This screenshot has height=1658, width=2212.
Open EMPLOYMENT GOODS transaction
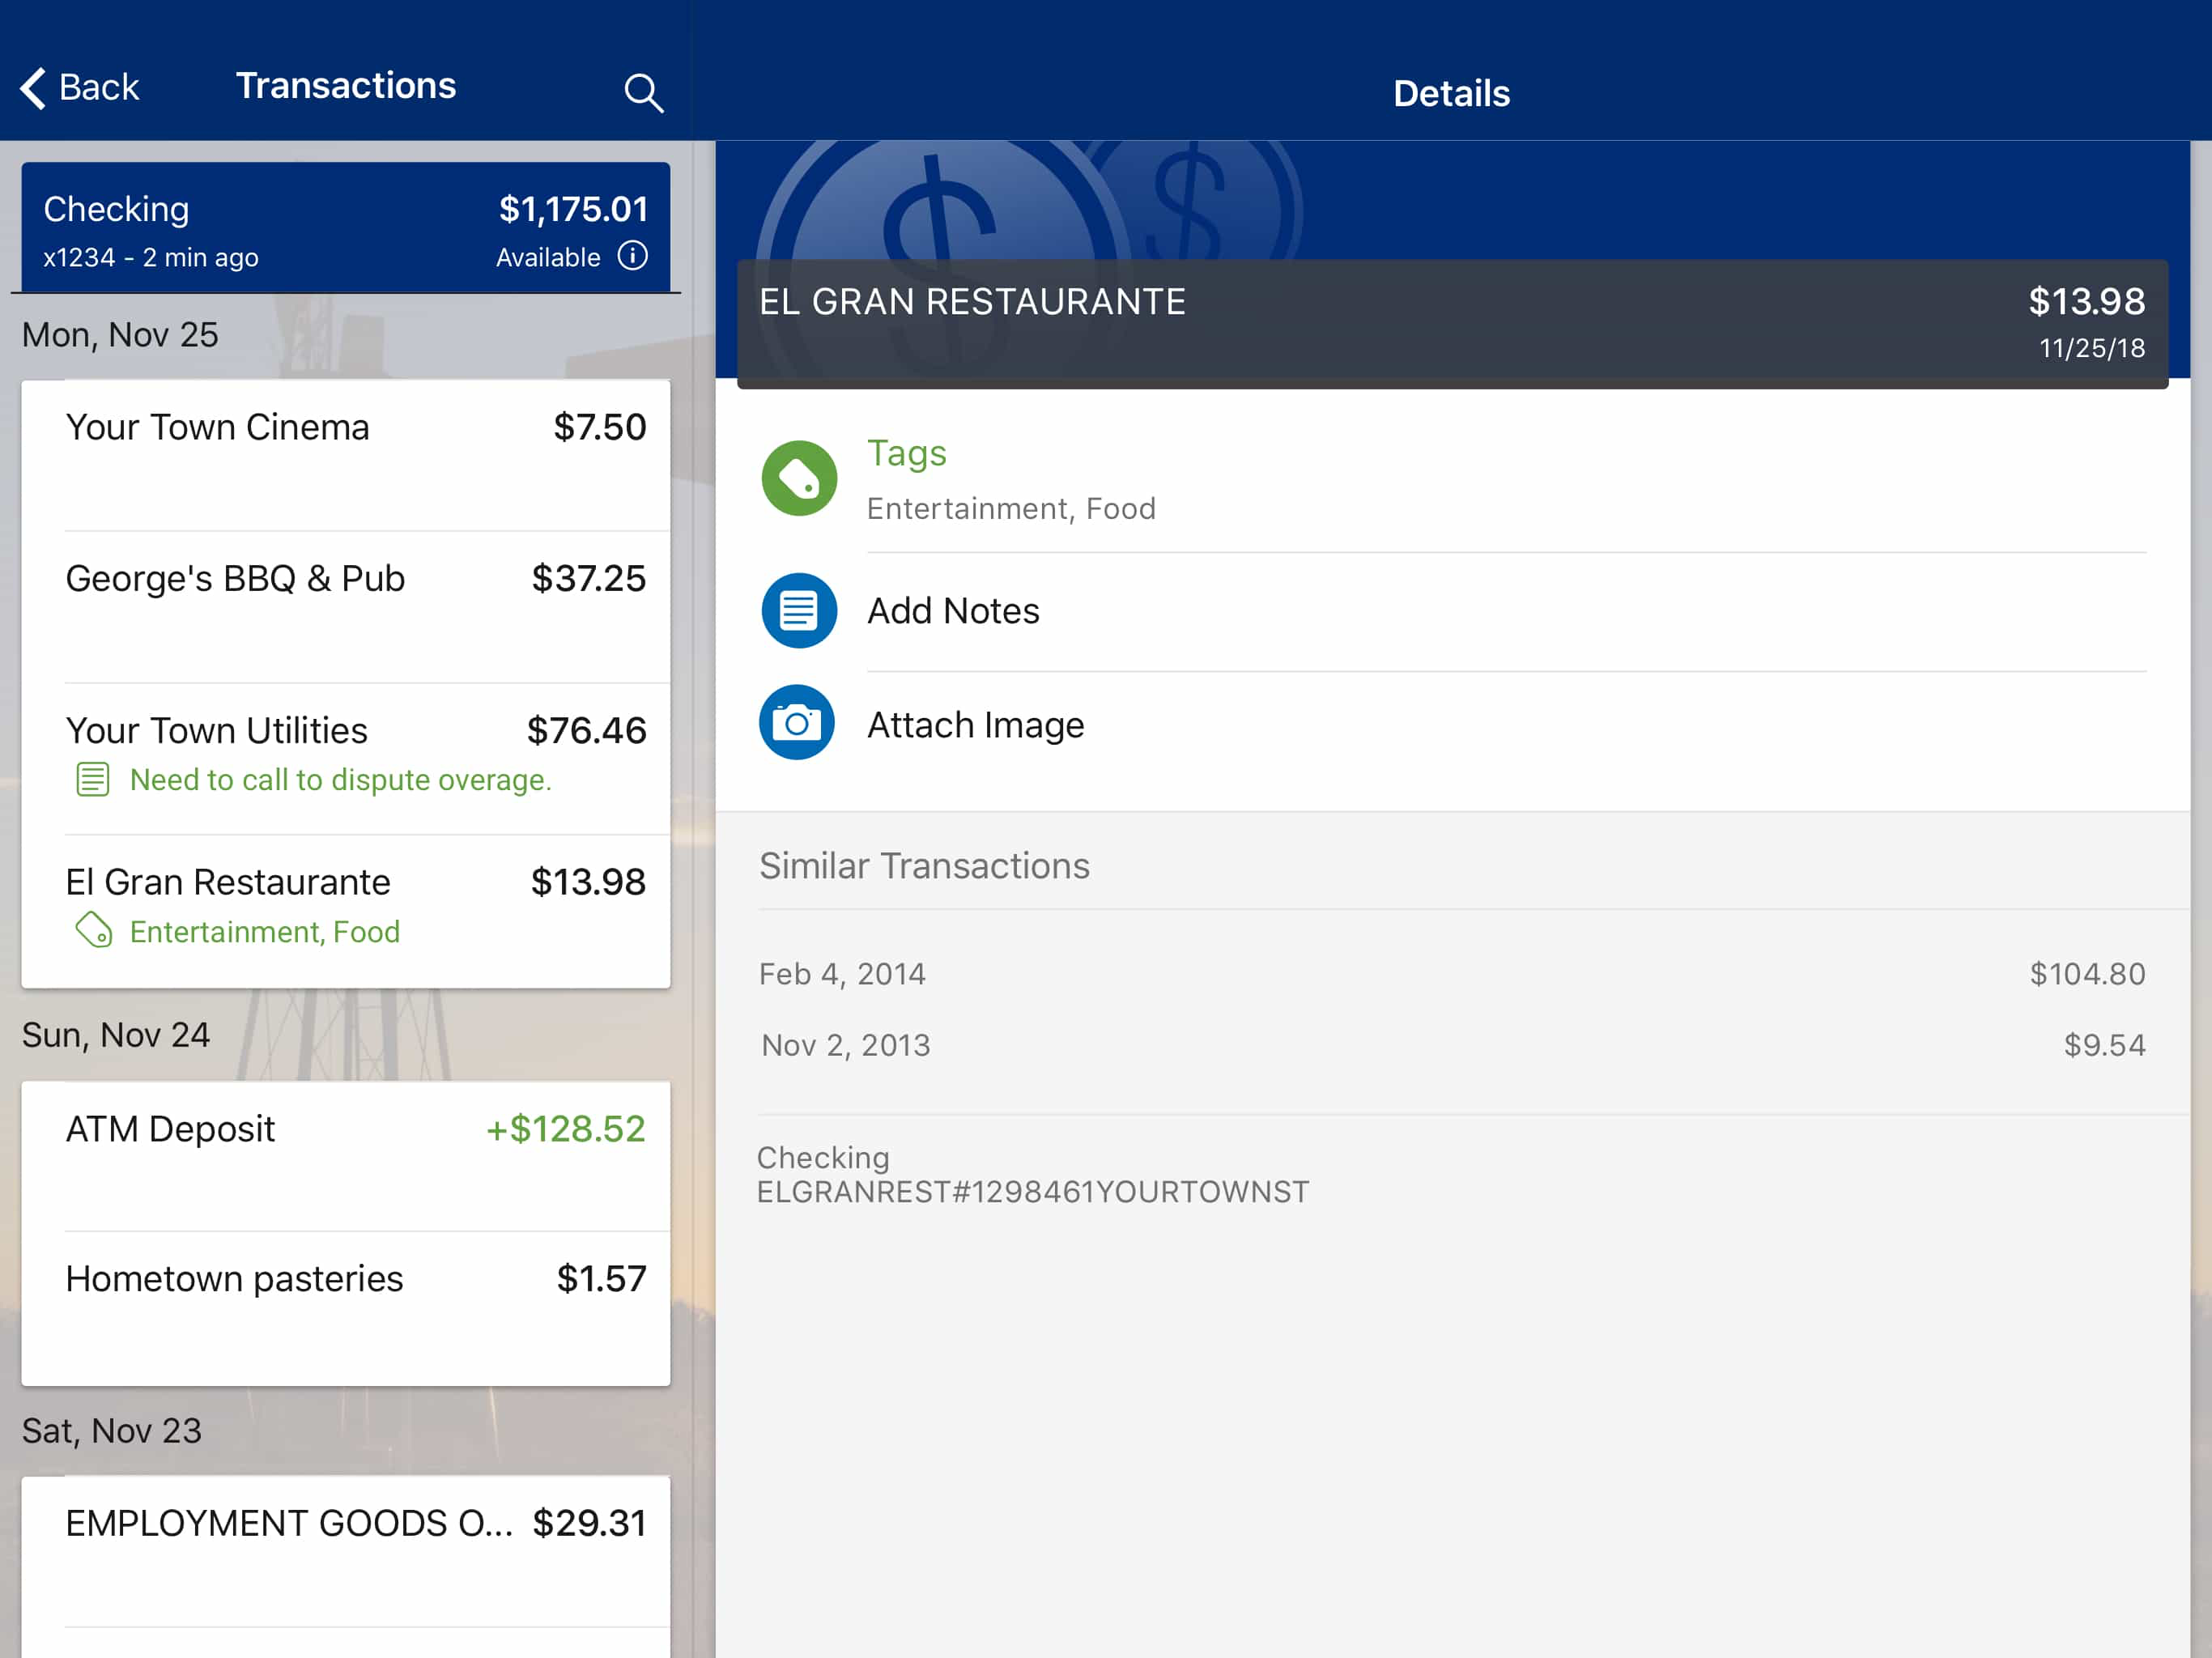tap(346, 1552)
